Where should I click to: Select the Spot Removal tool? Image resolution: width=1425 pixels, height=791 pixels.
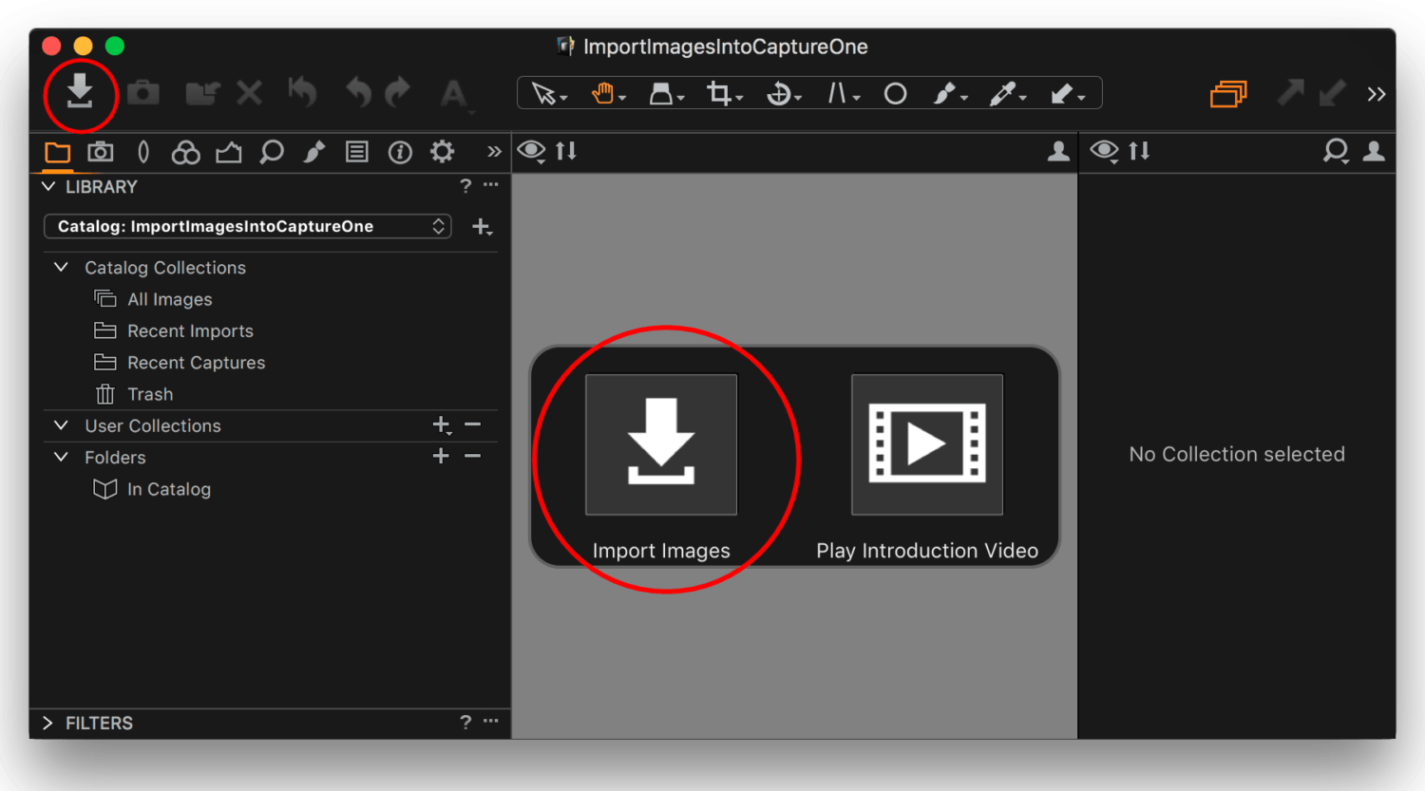pos(894,93)
